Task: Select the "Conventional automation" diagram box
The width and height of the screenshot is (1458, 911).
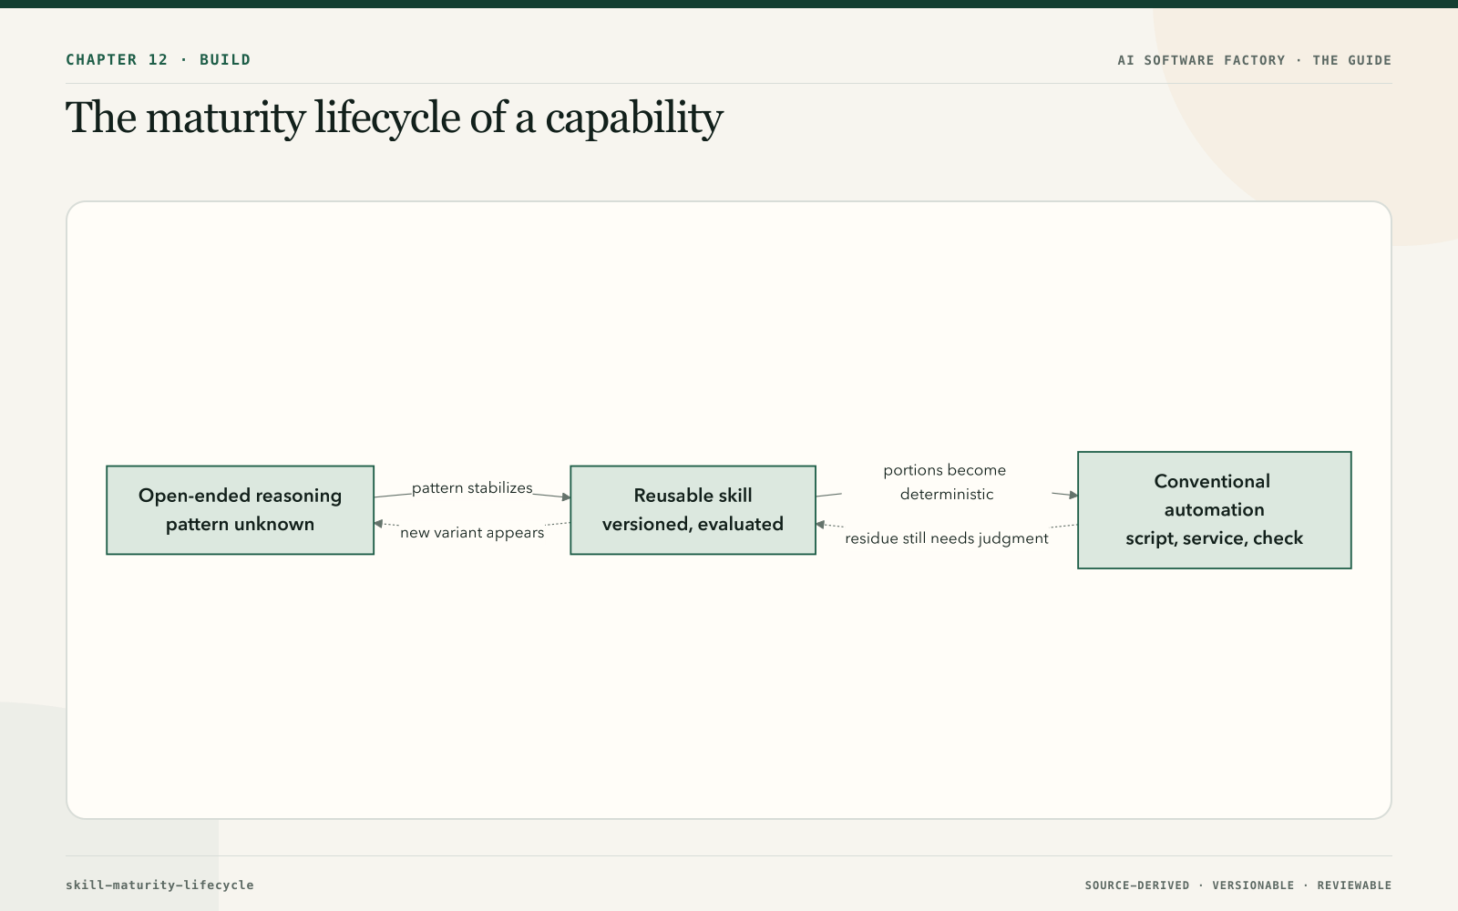Action: [x=1215, y=510]
